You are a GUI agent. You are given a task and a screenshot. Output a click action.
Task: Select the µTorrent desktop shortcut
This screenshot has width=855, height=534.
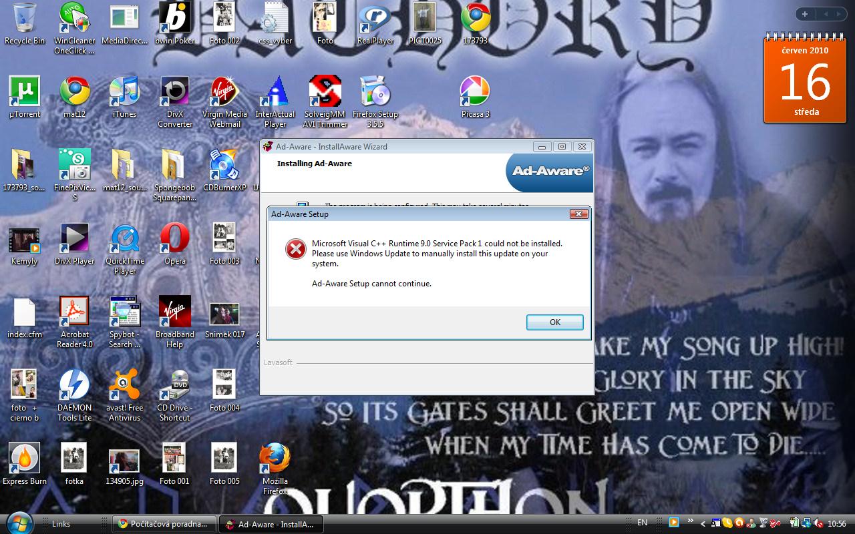[24, 97]
